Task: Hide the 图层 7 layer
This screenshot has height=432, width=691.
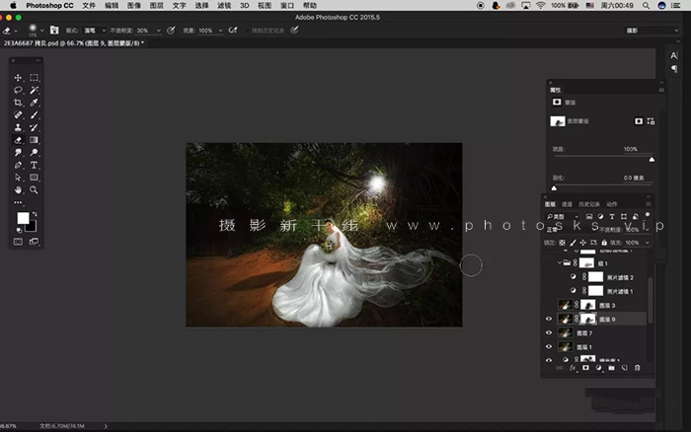Action: tap(549, 333)
